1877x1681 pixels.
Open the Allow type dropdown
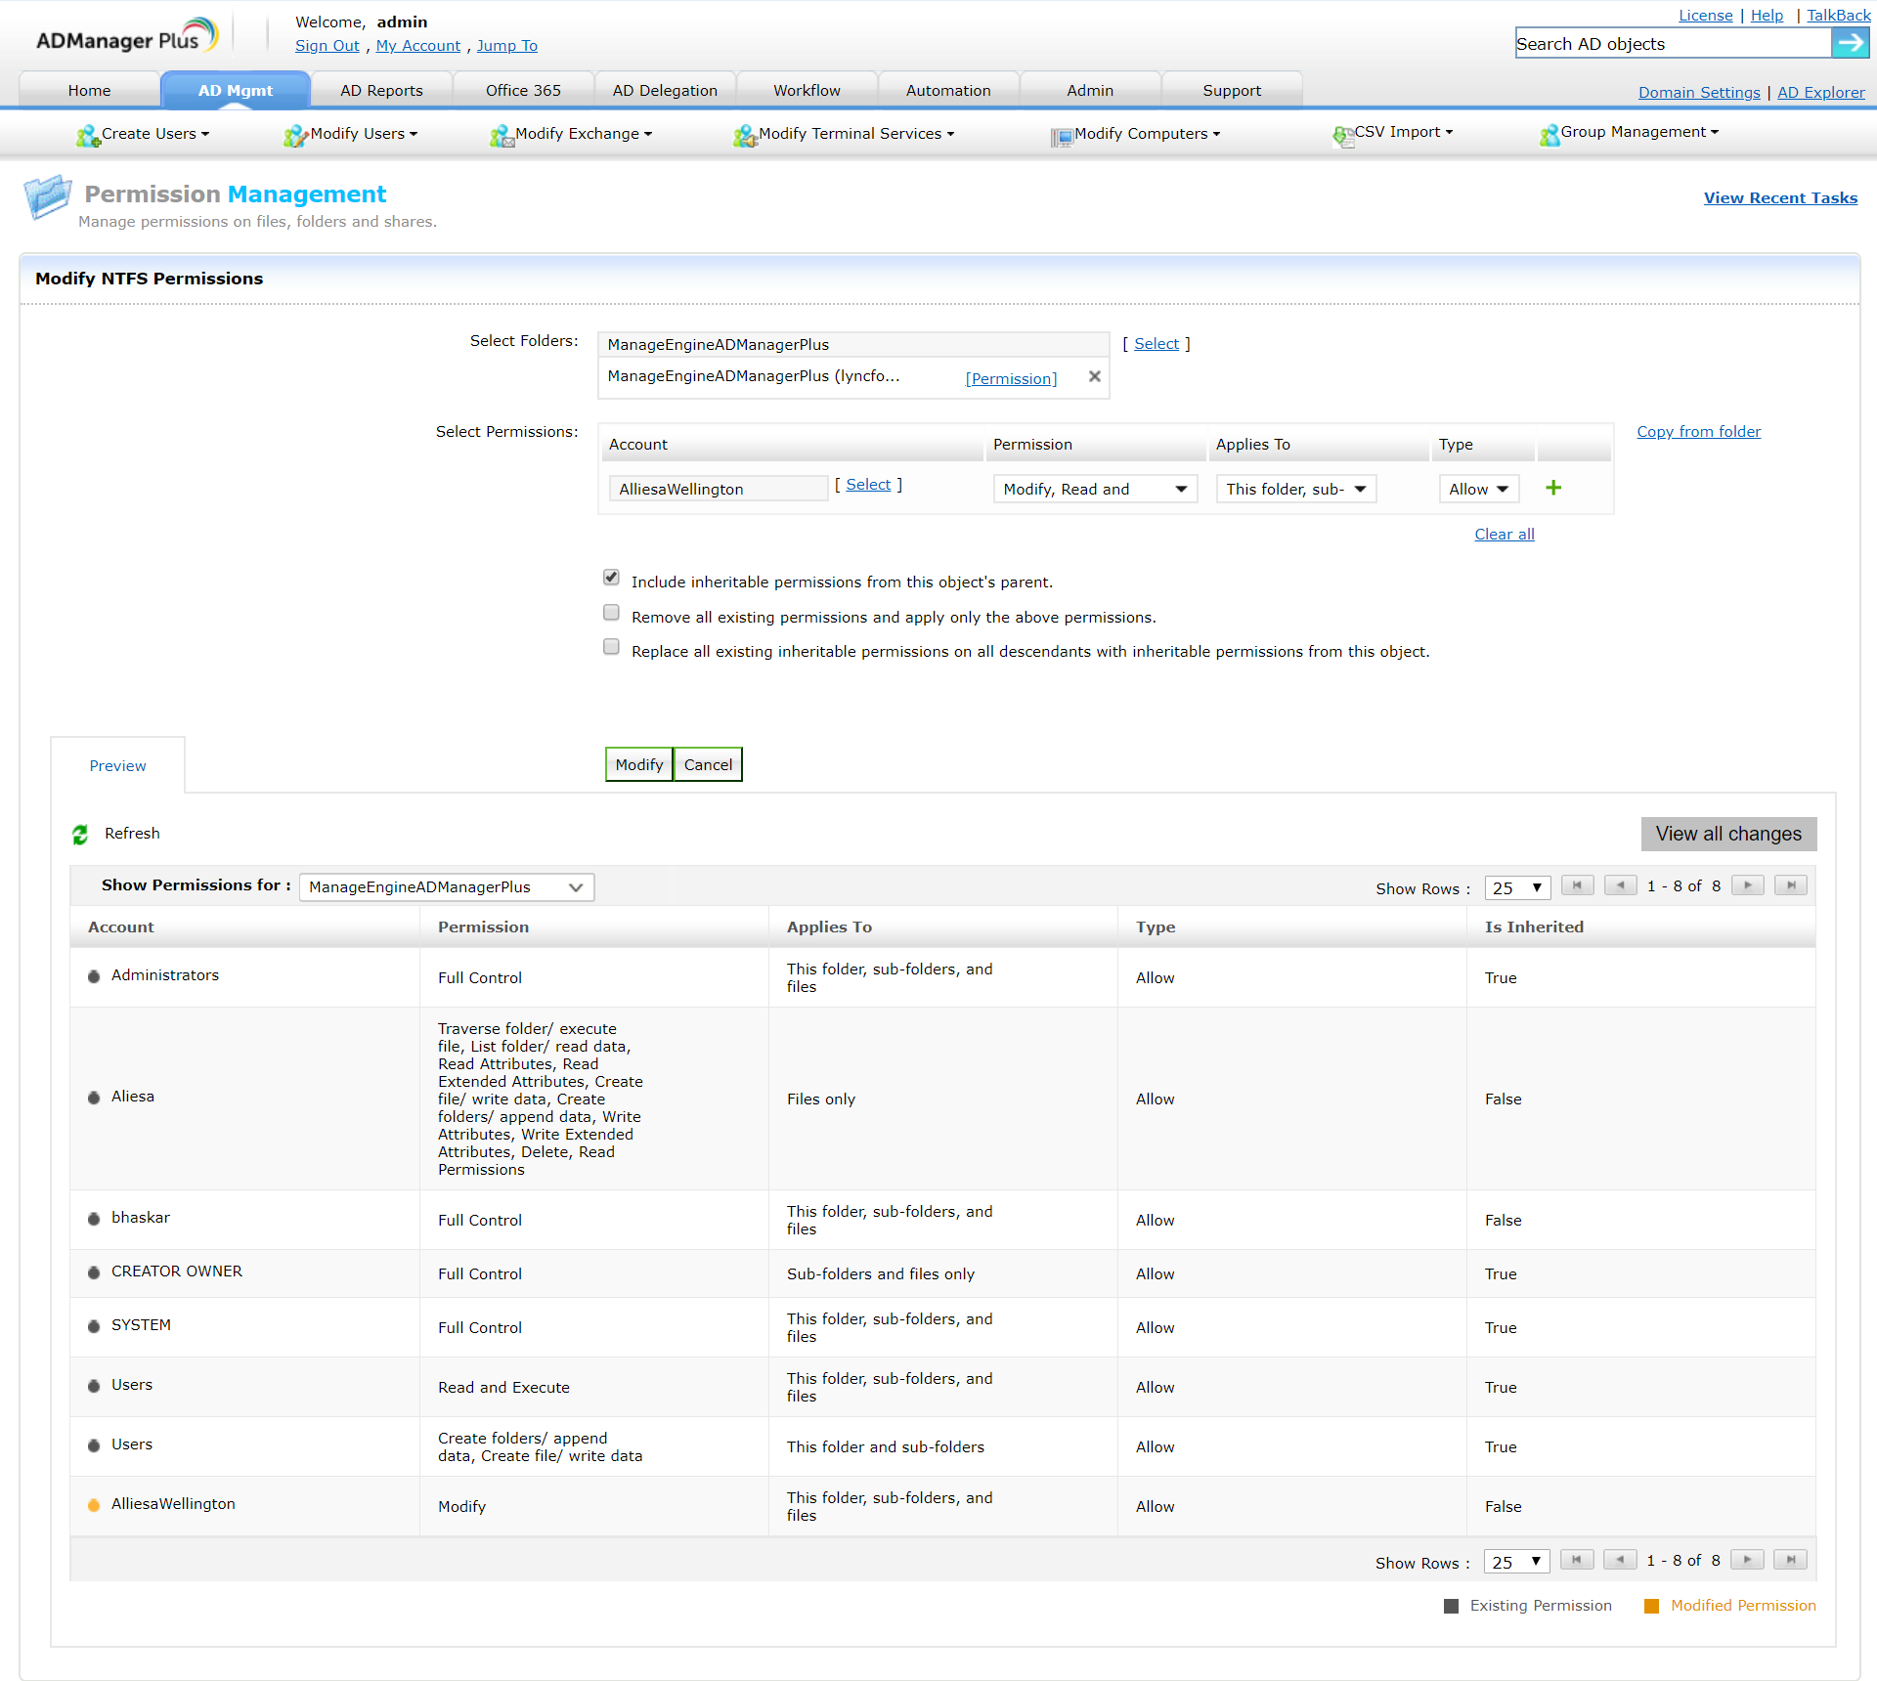point(1478,489)
